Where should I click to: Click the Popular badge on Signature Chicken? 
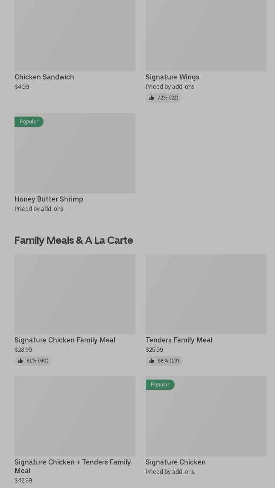click(x=160, y=385)
